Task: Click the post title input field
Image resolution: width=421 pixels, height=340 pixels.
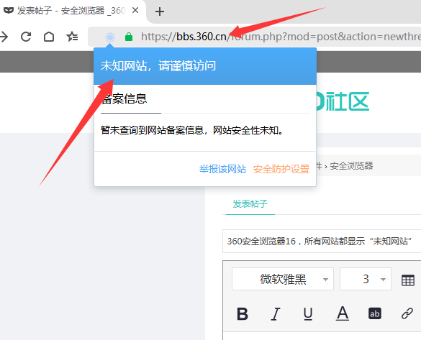Action: (x=322, y=241)
